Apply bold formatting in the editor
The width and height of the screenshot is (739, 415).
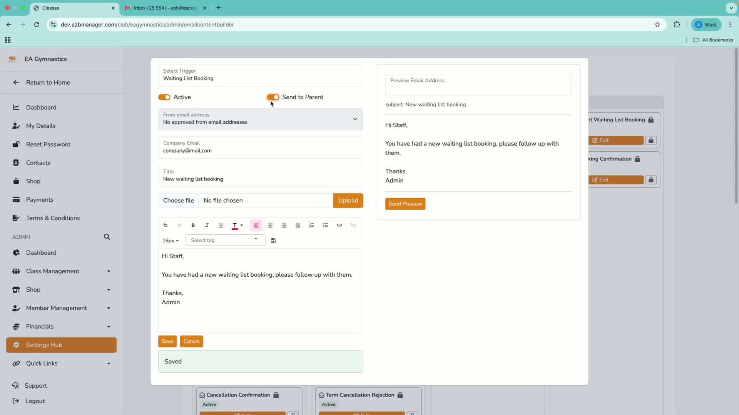193,225
